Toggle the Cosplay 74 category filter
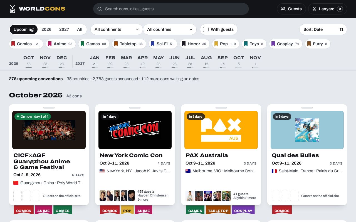Screen dimensions: 356x222 pos(286,44)
